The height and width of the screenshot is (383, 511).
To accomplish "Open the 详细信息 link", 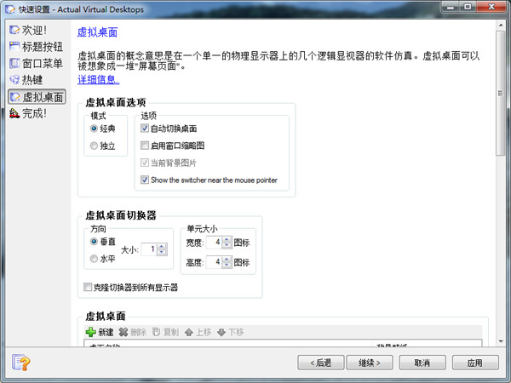I will pyautogui.click(x=99, y=80).
